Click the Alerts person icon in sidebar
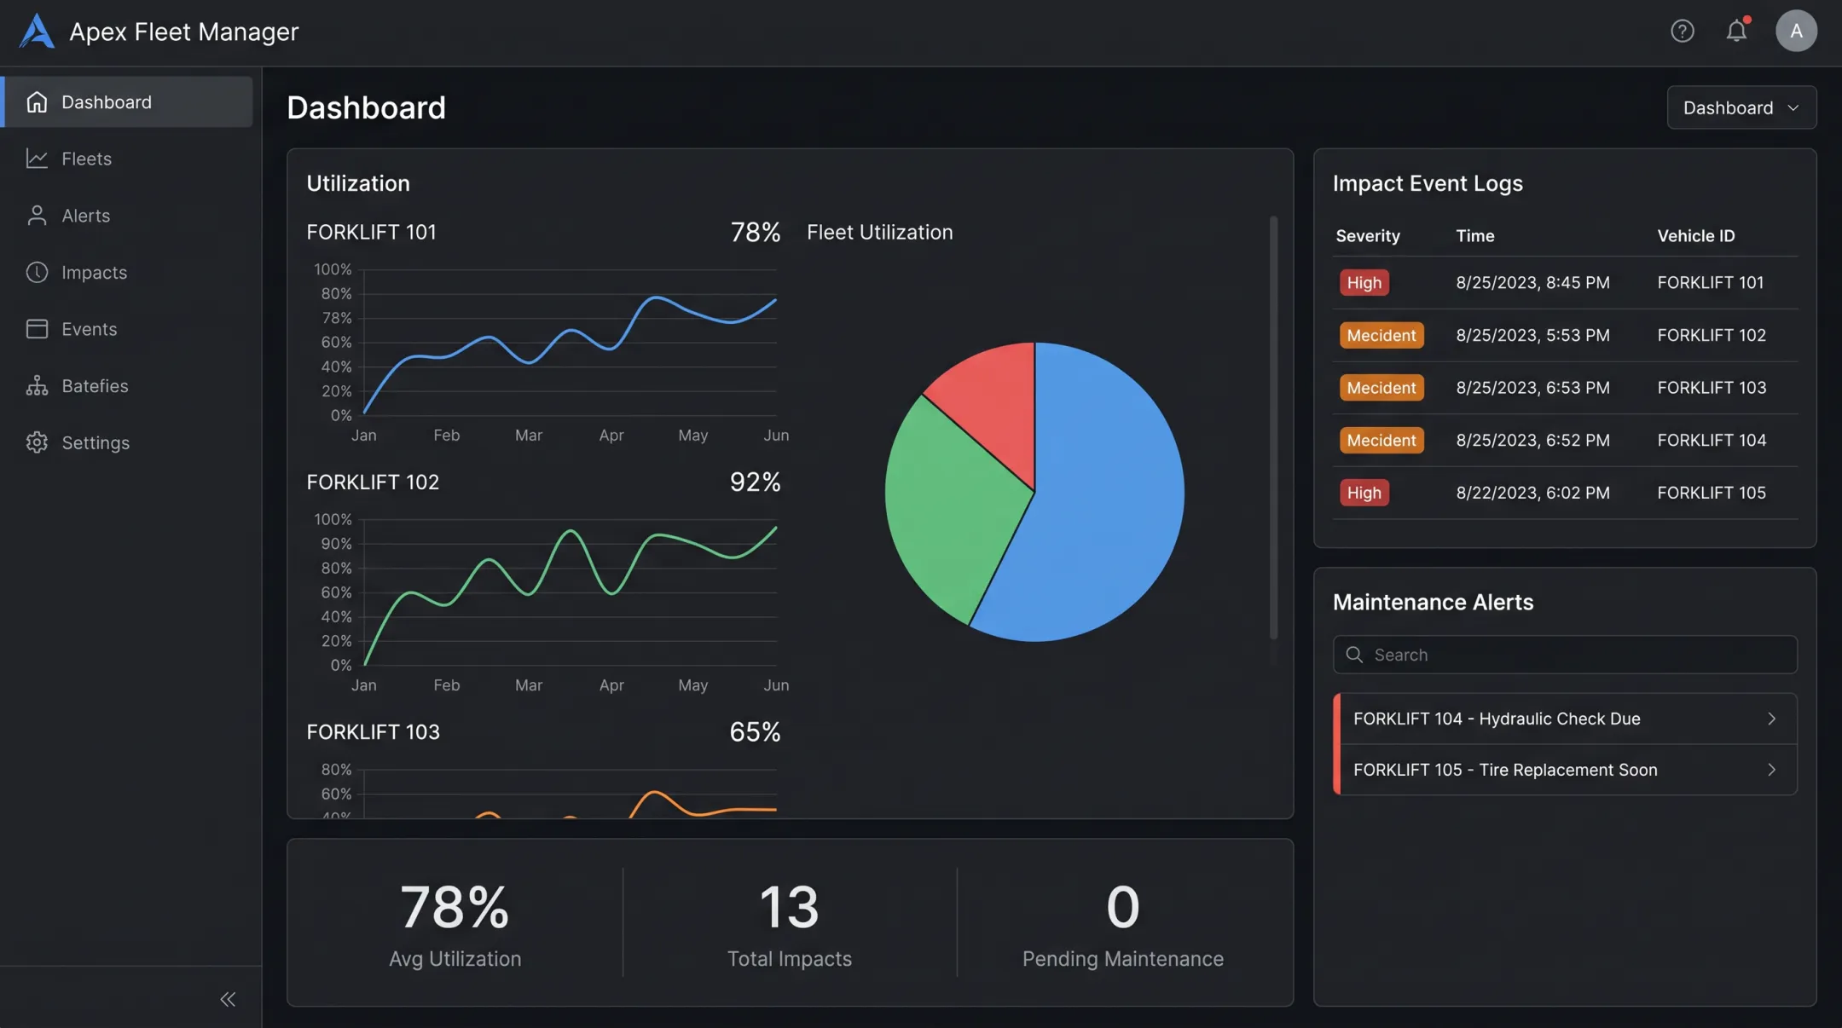 tap(37, 216)
